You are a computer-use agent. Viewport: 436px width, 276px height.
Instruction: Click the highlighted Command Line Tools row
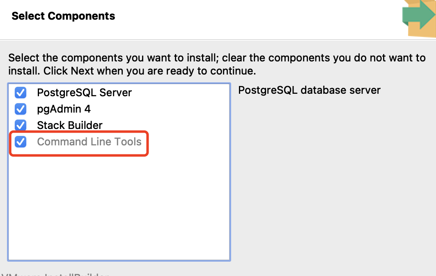point(78,142)
